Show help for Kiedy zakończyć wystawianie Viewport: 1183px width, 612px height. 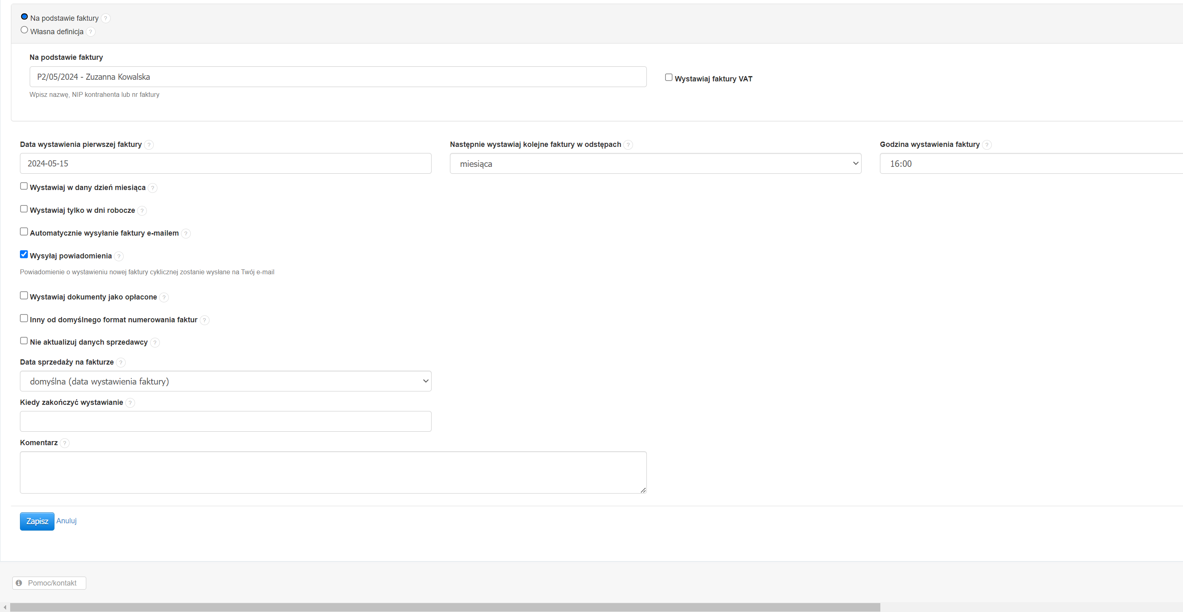(130, 403)
